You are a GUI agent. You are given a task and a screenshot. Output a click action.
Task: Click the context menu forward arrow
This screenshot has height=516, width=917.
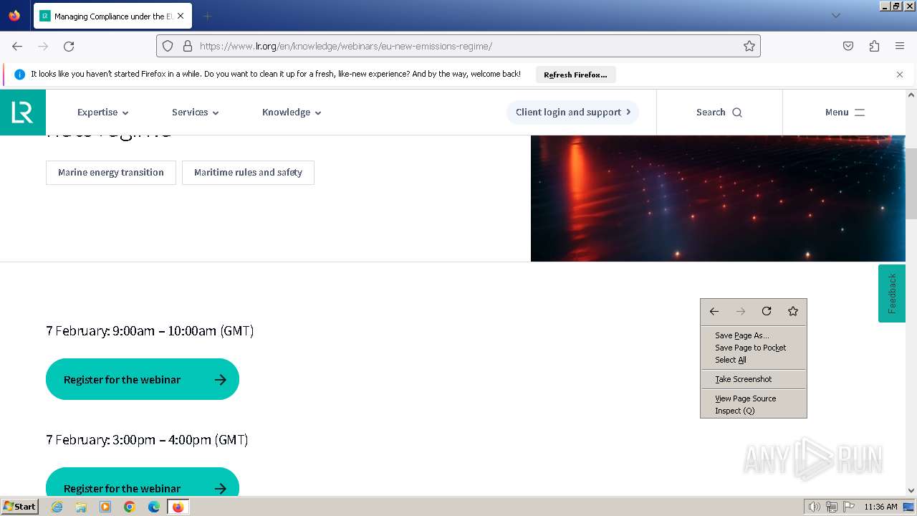(741, 311)
